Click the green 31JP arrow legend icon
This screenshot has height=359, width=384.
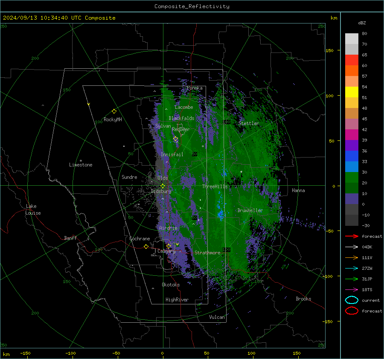click(x=352, y=279)
